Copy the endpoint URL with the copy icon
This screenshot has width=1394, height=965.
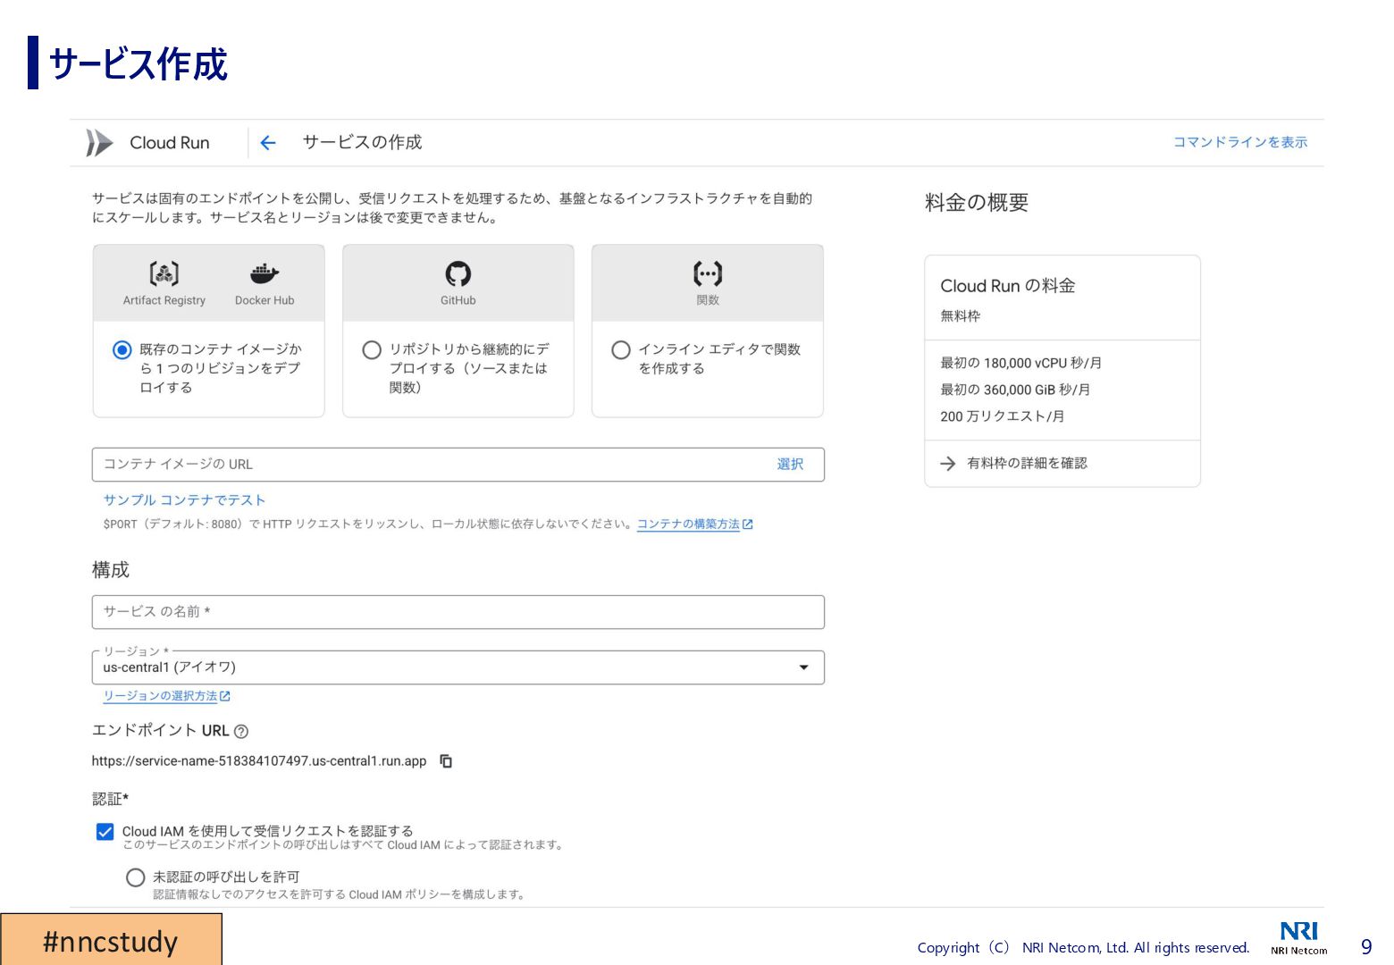point(446,761)
